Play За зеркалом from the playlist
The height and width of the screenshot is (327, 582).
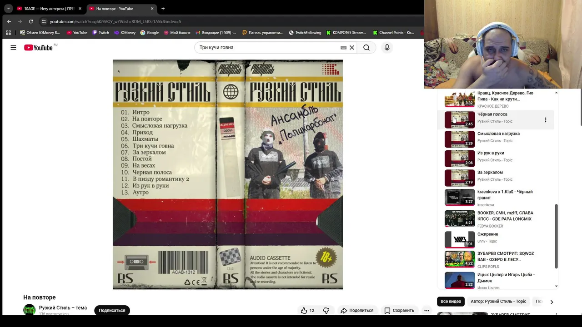pyautogui.click(x=496, y=178)
